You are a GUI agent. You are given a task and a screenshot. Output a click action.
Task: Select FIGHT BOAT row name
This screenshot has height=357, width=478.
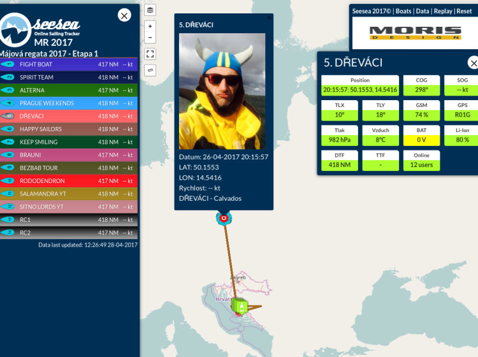[x=36, y=64]
